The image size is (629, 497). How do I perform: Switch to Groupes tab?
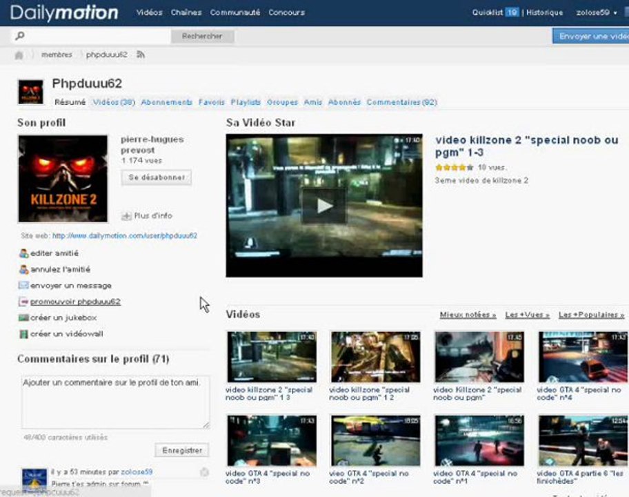click(x=282, y=102)
